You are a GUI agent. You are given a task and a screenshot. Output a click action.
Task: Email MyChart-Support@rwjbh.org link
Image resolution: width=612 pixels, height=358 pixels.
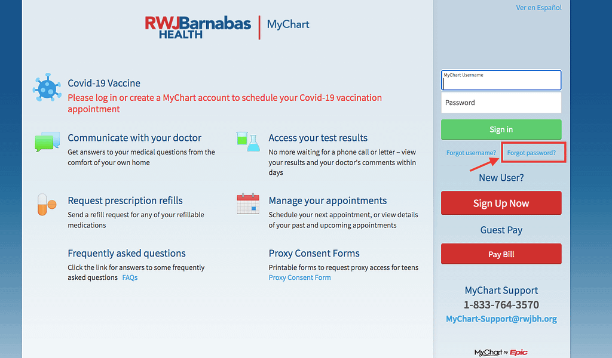[501, 319]
